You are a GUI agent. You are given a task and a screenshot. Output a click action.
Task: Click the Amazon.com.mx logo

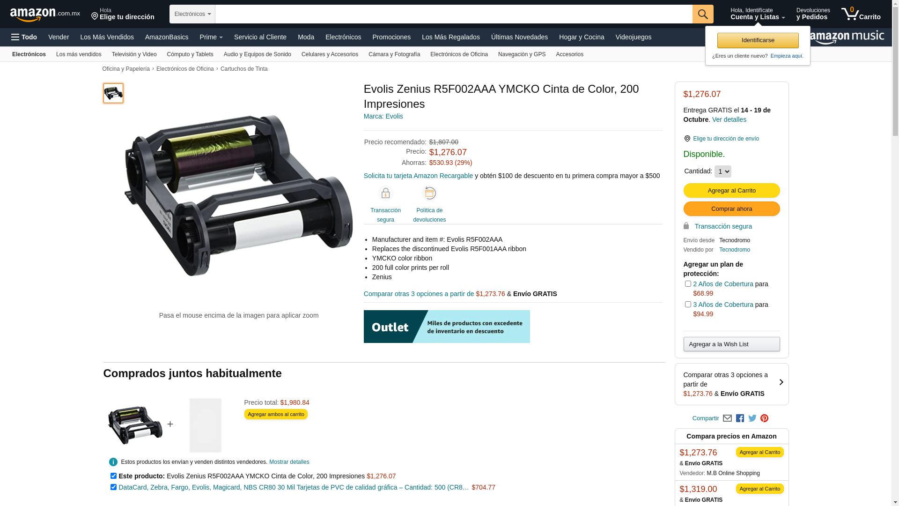45,15
